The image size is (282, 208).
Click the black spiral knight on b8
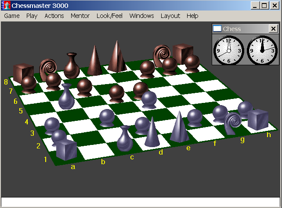(x=48, y=69)
